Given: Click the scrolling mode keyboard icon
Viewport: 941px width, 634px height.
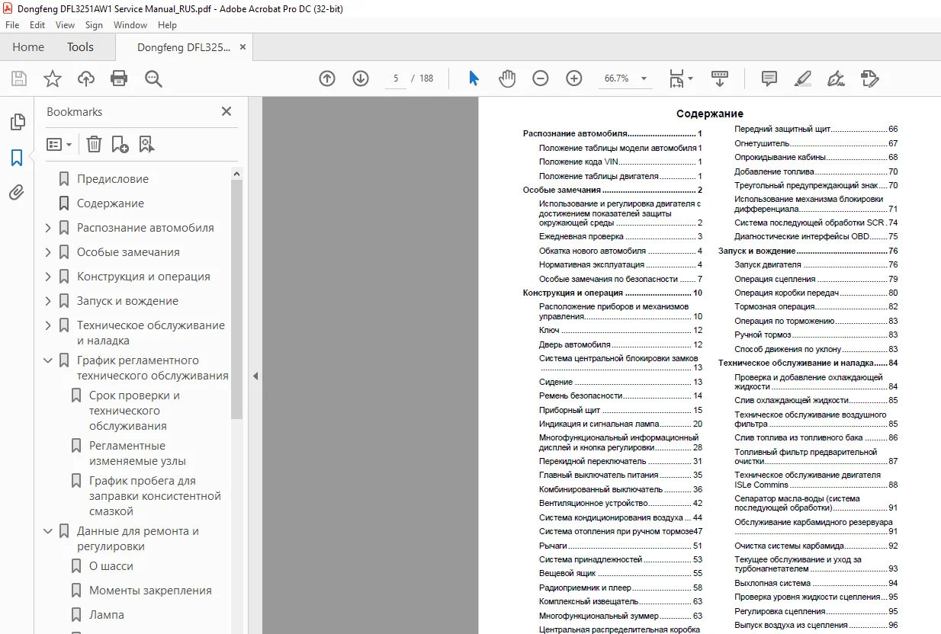Looking at the screenshot, I should [720, 78].
